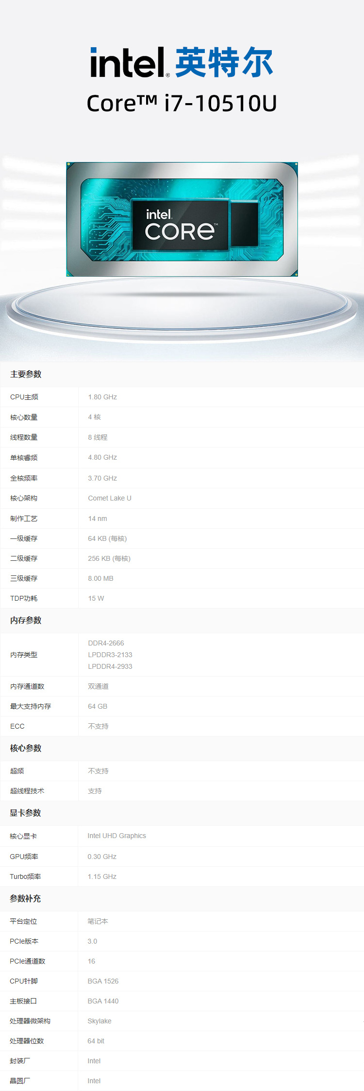
Task: Click the CPU主频 label
Action: (24, 397)
